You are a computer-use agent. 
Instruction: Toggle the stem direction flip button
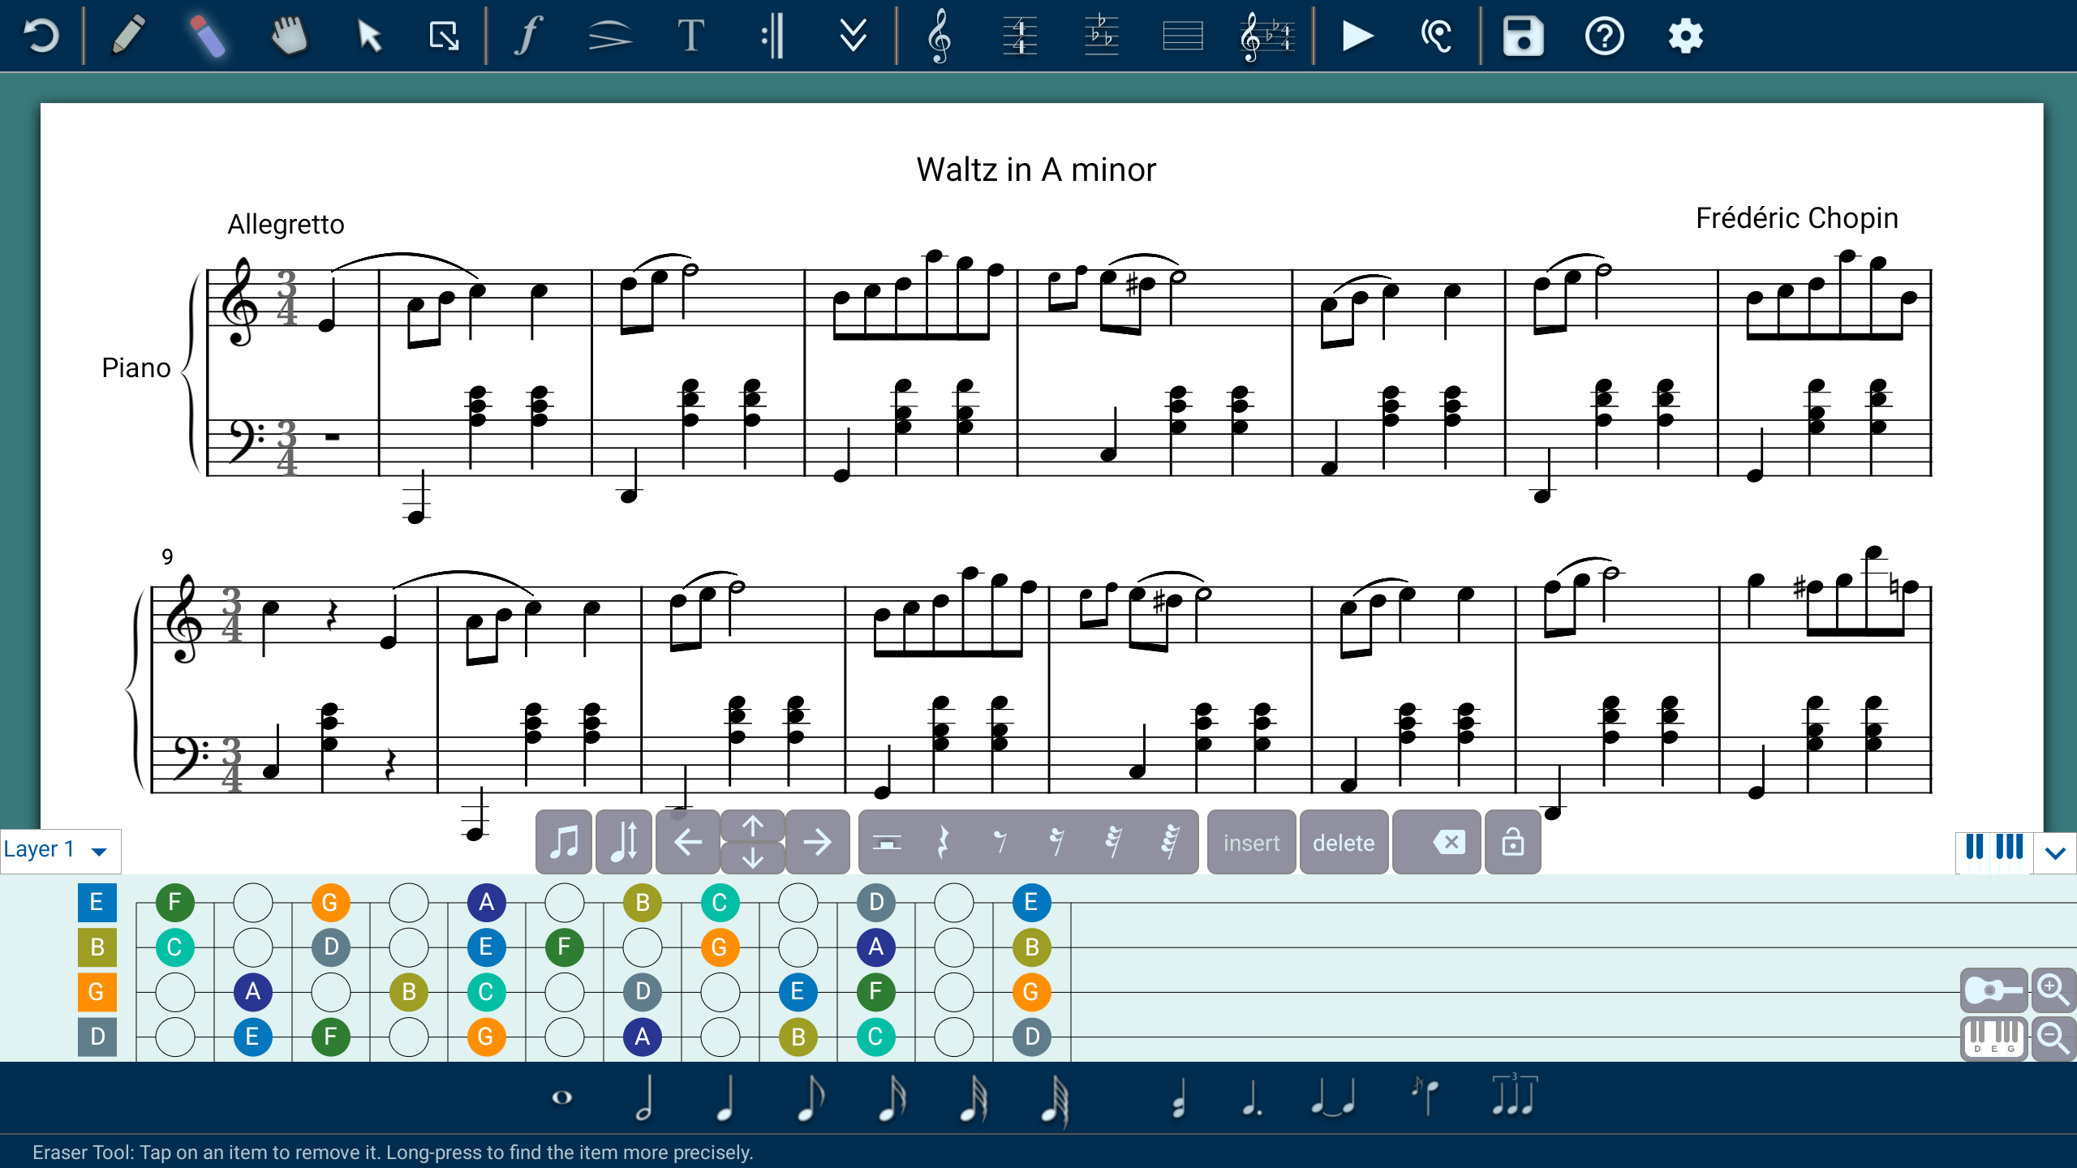623,842
